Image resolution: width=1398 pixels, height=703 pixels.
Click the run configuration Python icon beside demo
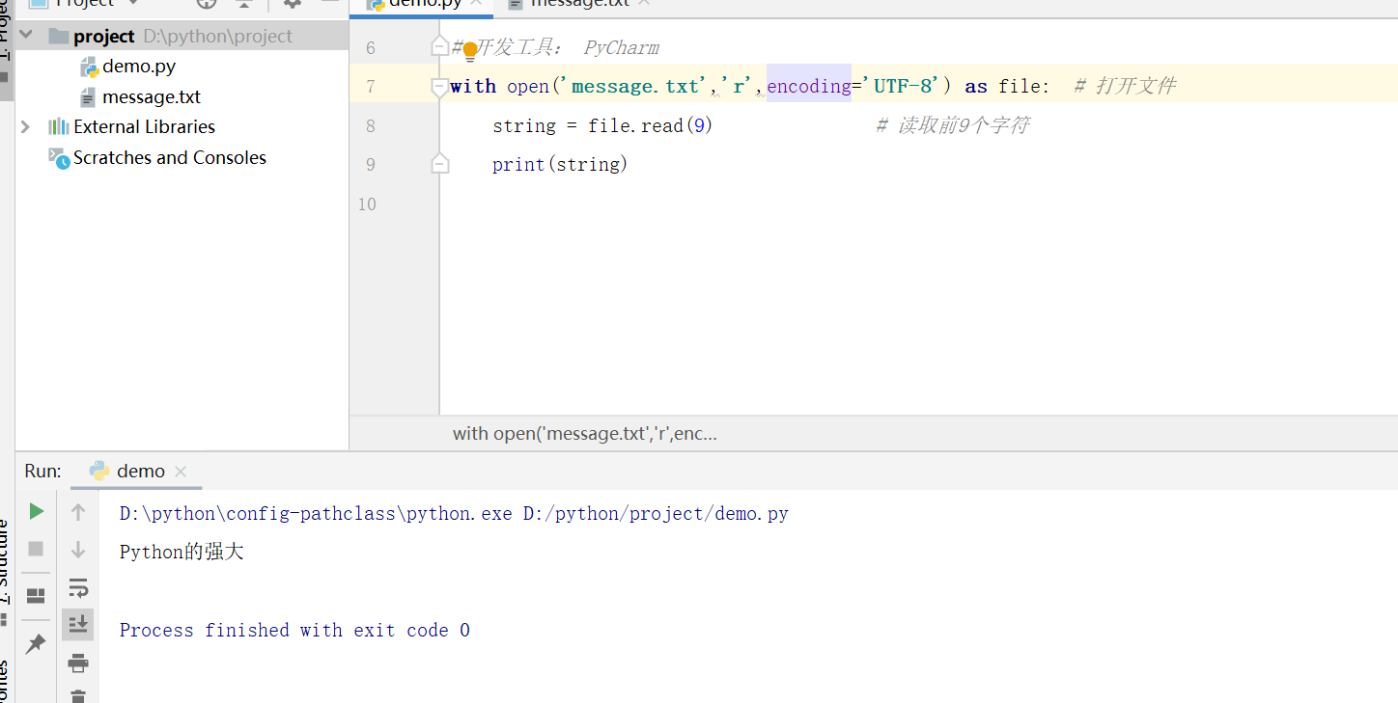(x=99, y=471)
